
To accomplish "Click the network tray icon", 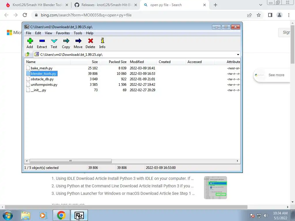I will click(x=259, y=216).
